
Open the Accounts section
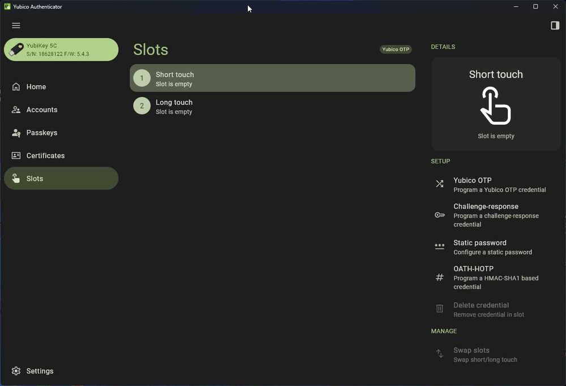point(61,110)
